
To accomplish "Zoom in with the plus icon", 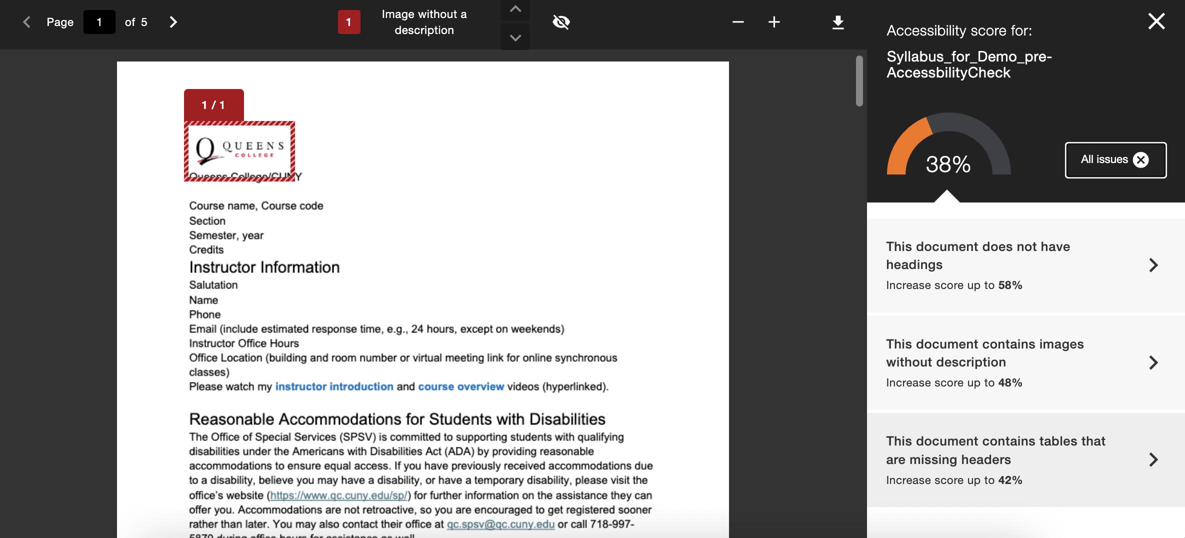I will (x=774, y=22).
